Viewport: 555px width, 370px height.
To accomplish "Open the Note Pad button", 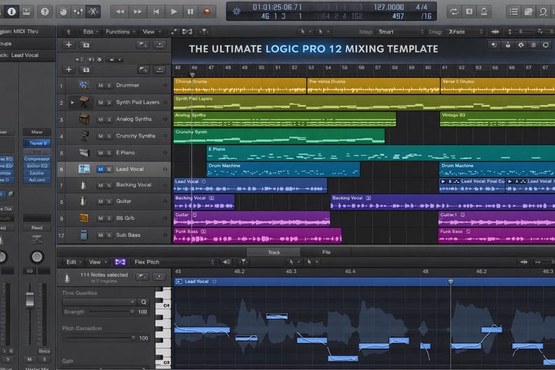I will (x=528, y=12).
